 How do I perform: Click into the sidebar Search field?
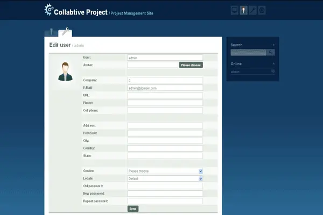click(x=248, y=52)
